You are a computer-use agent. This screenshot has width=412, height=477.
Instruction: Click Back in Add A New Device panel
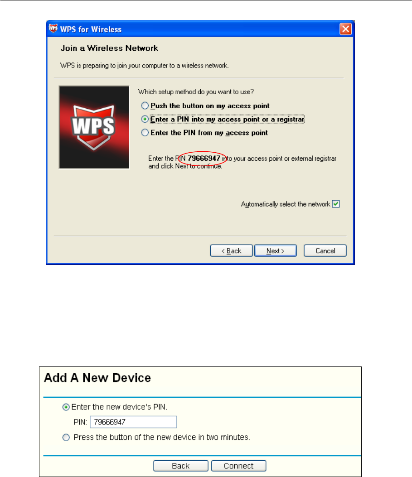coord(181,466)
